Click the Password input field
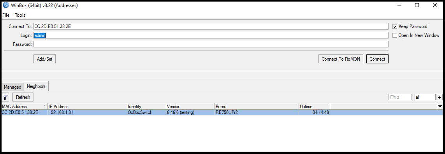445x154 pixels. pos(211,44)
